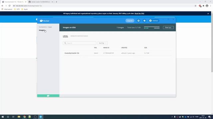Click the CREATED column header

(124, 48)
